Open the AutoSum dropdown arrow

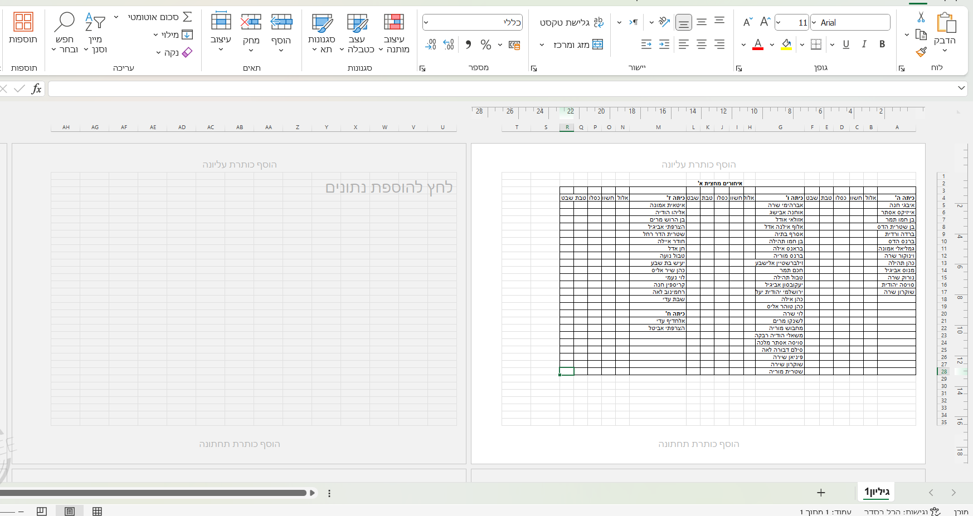116,17
